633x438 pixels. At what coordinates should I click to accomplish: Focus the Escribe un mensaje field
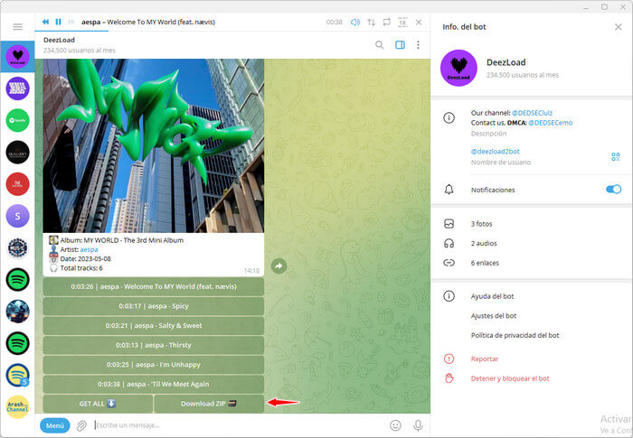point(238,425)
